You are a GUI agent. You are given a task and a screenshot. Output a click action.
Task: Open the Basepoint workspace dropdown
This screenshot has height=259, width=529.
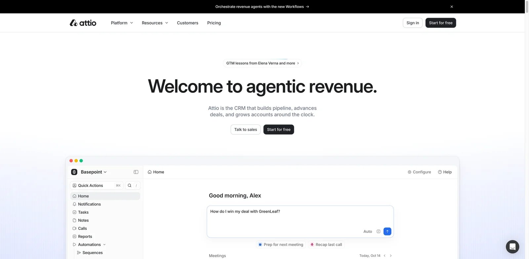[94, 172]
